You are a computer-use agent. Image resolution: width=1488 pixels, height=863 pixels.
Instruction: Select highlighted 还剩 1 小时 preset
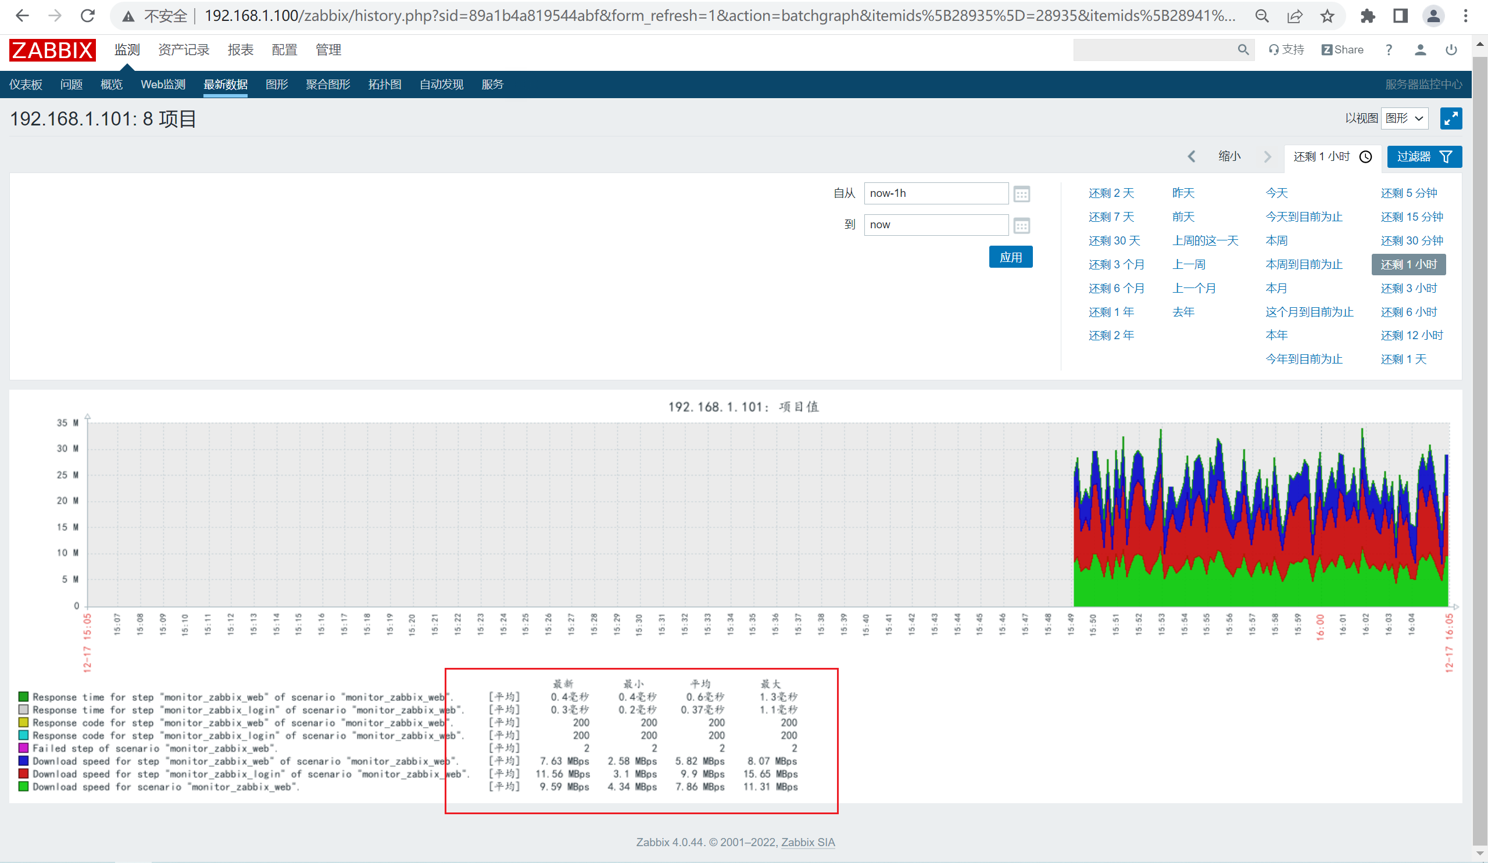pyautogui.click(x=1408, y=264)
